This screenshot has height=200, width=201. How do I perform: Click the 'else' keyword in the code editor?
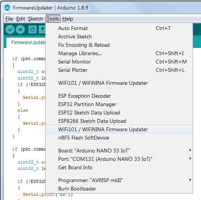[x=23, y=110]
